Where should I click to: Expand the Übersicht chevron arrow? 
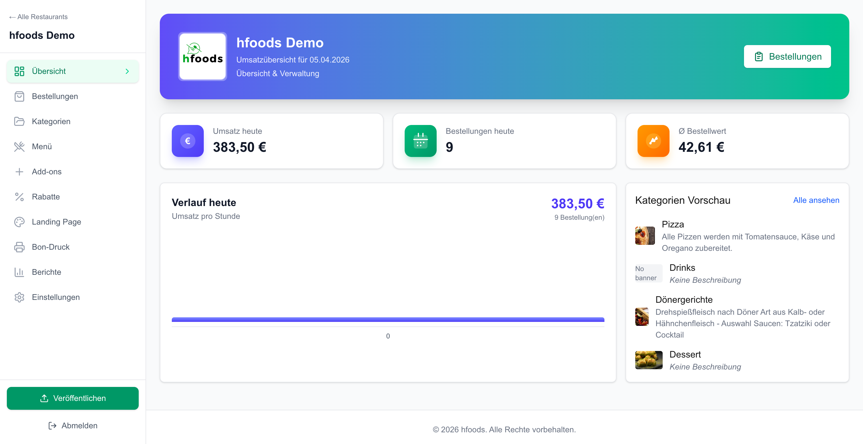point(127,71)
